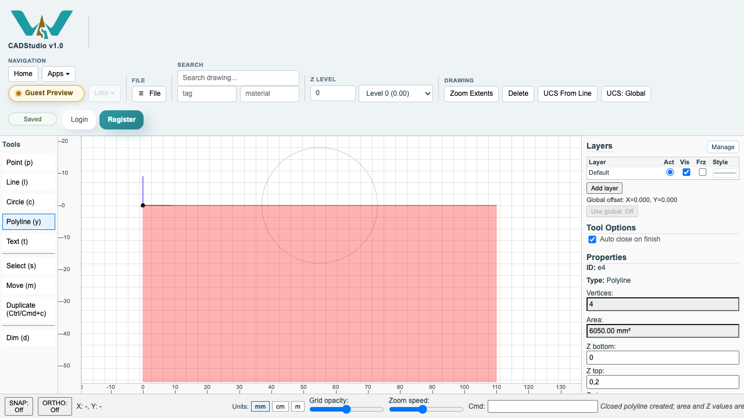Click the tag filter field
Viewport: 744px width, 418px height.
click(207, 93)
